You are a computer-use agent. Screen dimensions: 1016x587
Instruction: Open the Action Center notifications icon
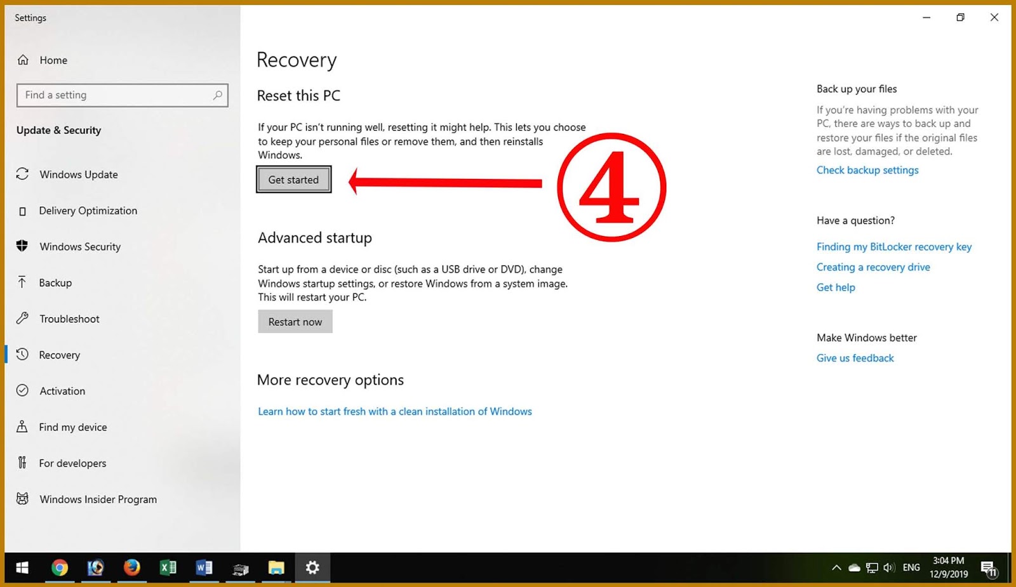[989, 569]
